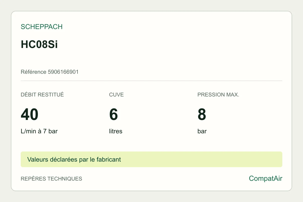Click the Référence 5906166901 text
Image resolution: width=303 pixels, height=202 pixels.
point(49,72)
